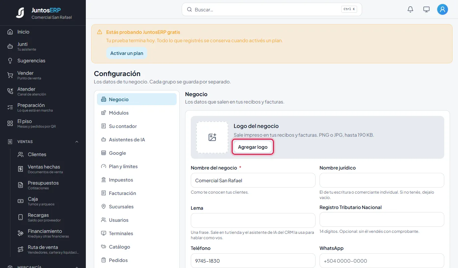Click the WhatsApp input field
The image size is (458, 268).
coord(382,261)
